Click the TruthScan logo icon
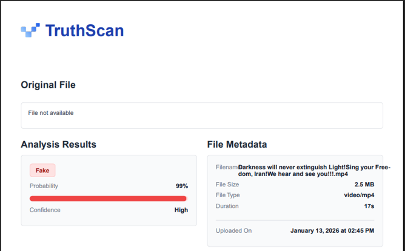The width and height of the screenshot is (405, 251). click(x=30, y=30)
